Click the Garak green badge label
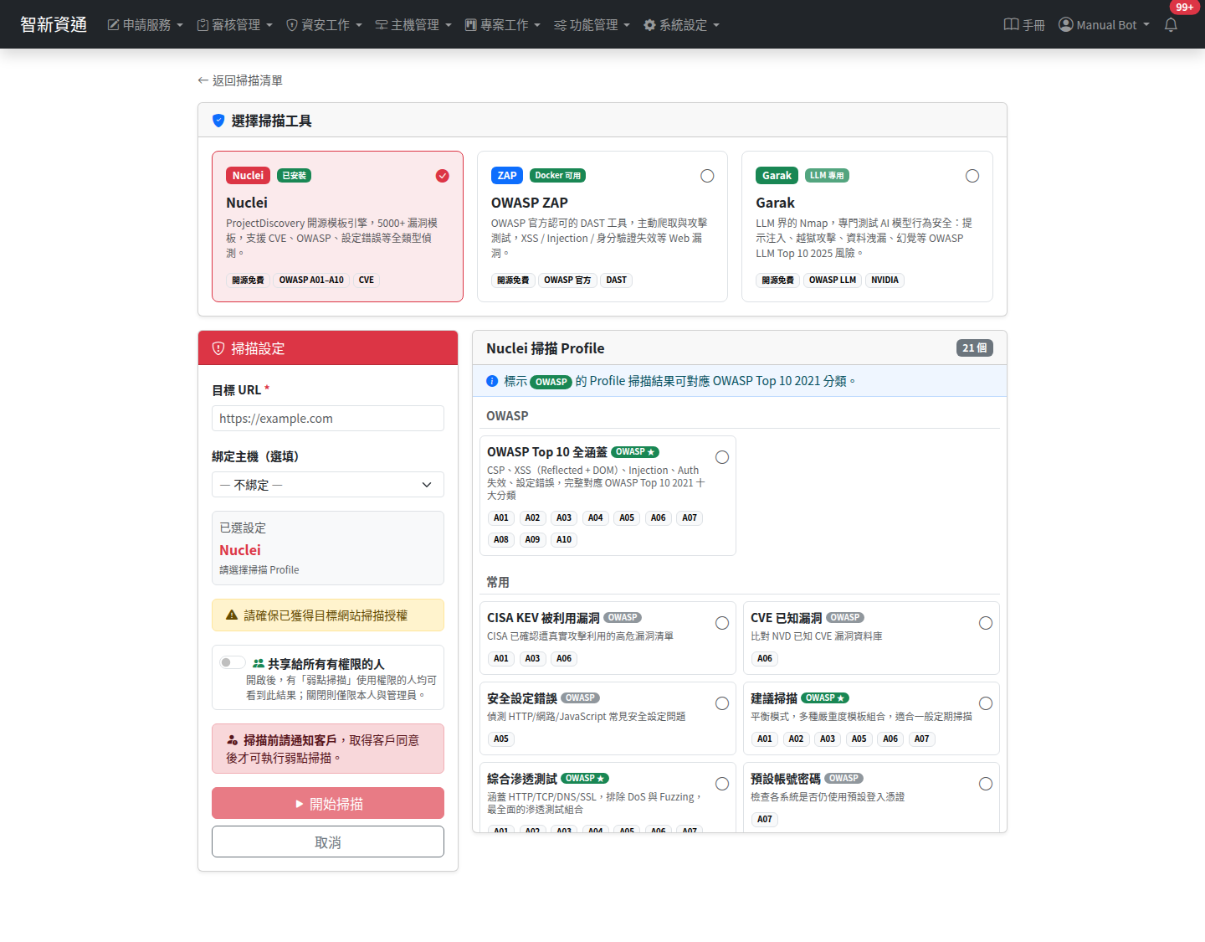 click(x=777, y=176)
